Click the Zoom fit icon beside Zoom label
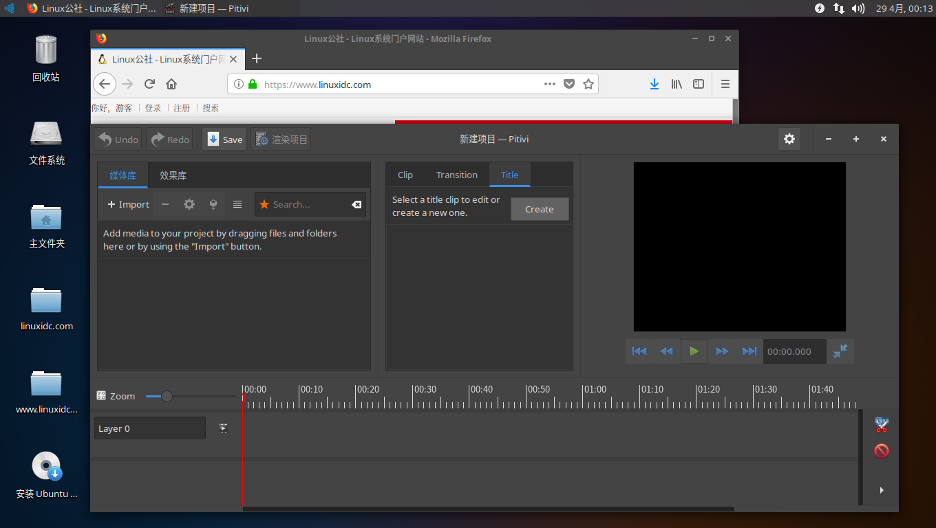936x528 pixels. 101,396
